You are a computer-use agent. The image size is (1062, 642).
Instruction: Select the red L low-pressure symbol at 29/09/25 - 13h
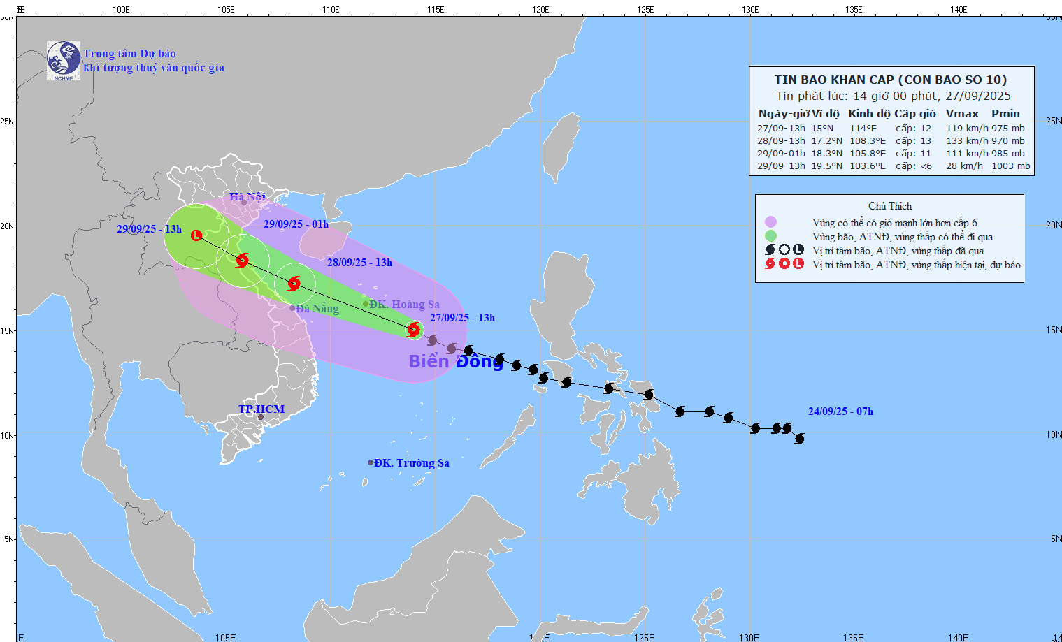coord(196,235)
